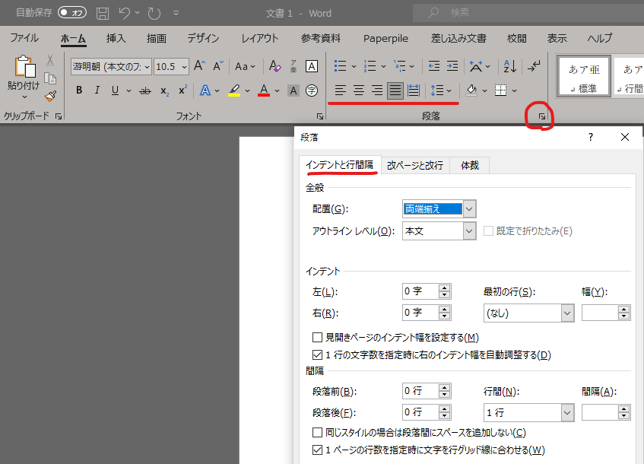Image resolution: width=644 pixels, height=464 pixels.
Task: Open the 行間 line spacing dropdown
Action: [567, 412]
